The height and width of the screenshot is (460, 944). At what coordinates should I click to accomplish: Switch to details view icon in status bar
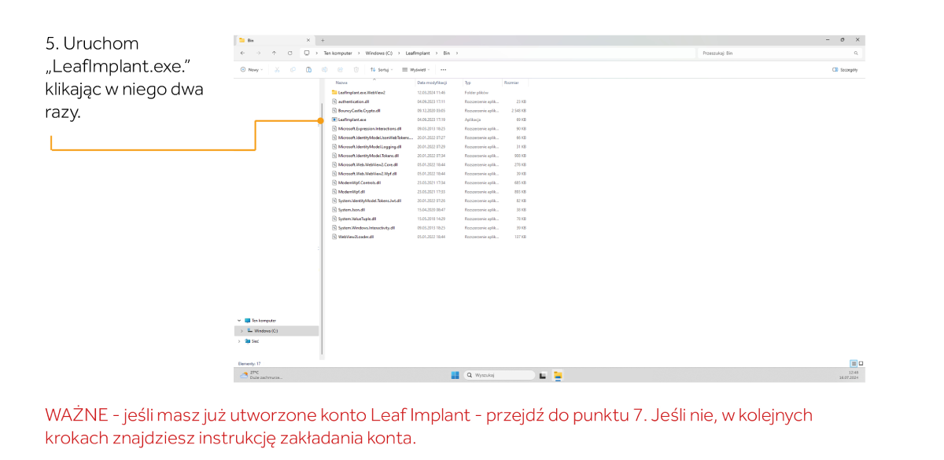[x=854, y=363]
